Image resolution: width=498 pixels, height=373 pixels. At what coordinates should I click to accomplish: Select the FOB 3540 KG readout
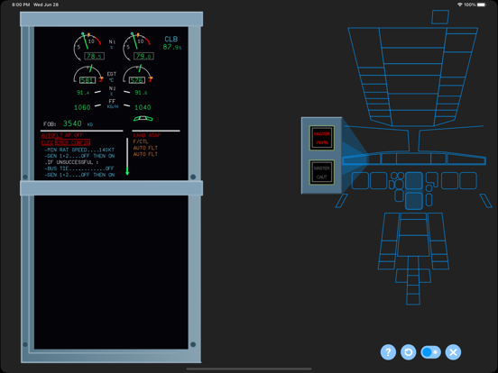coord(68,123)
